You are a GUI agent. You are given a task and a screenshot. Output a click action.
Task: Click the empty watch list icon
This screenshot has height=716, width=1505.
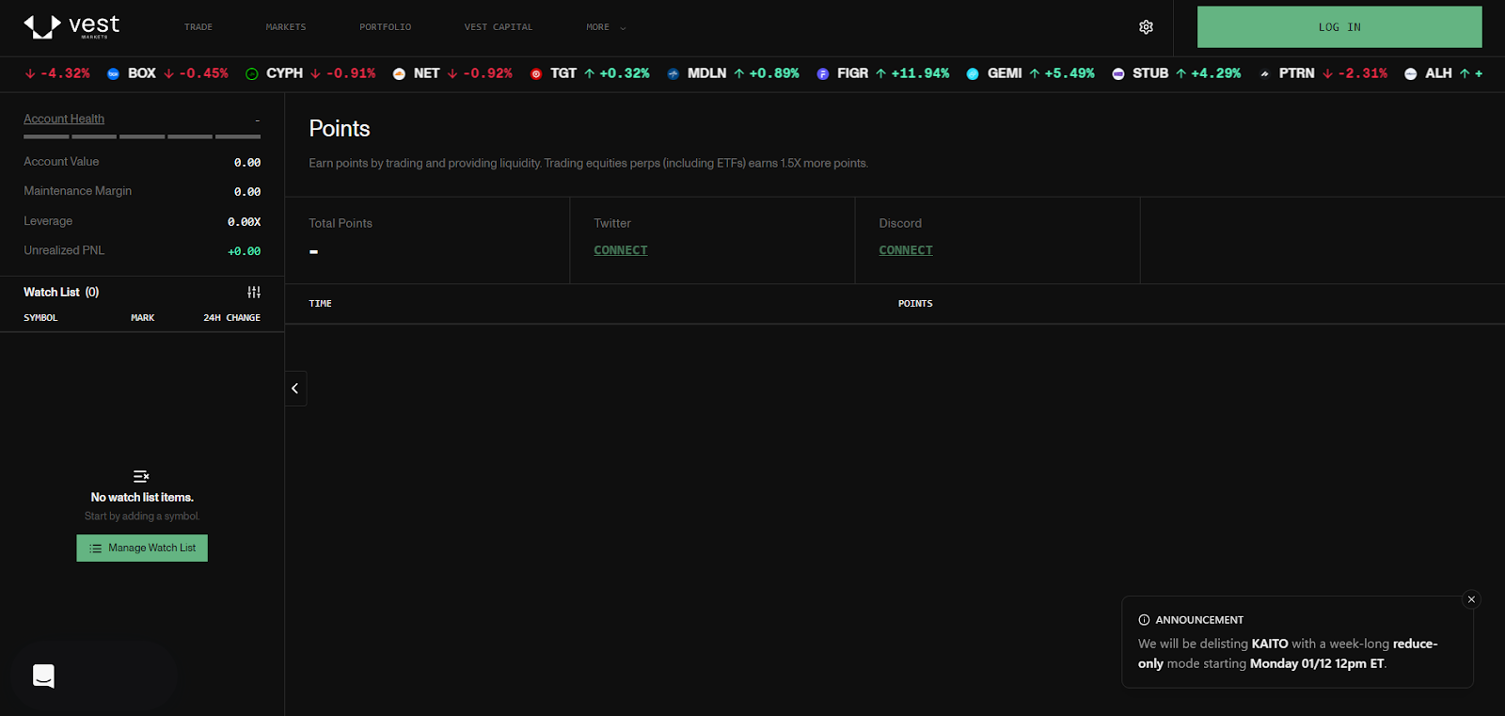pos(141,476)
